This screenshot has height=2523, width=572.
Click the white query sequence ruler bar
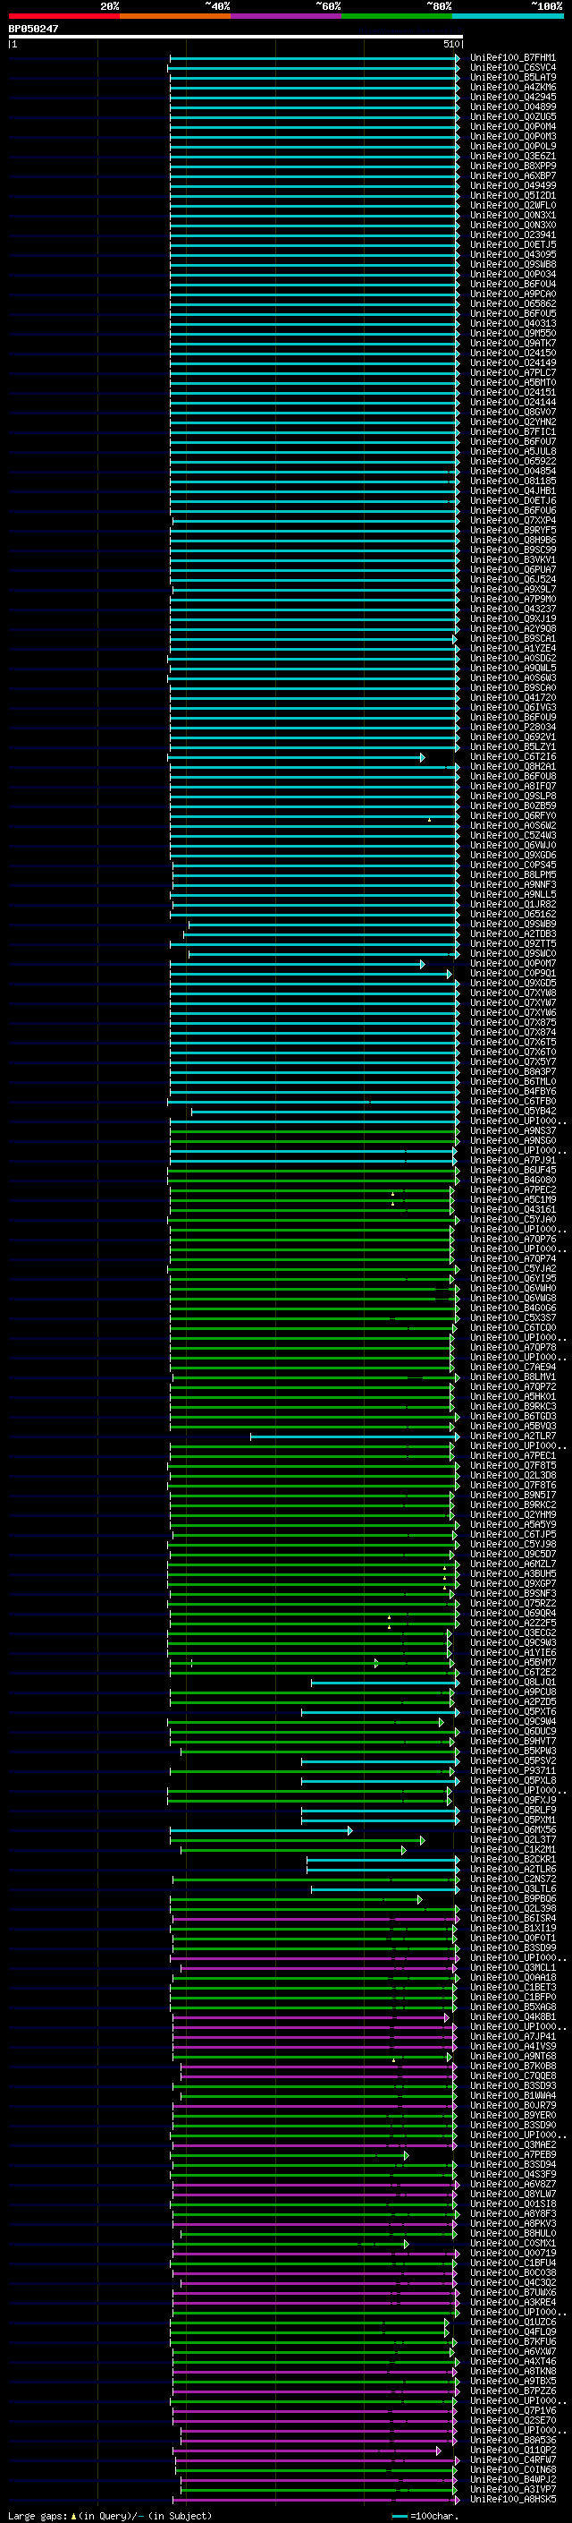pos(236,36)
